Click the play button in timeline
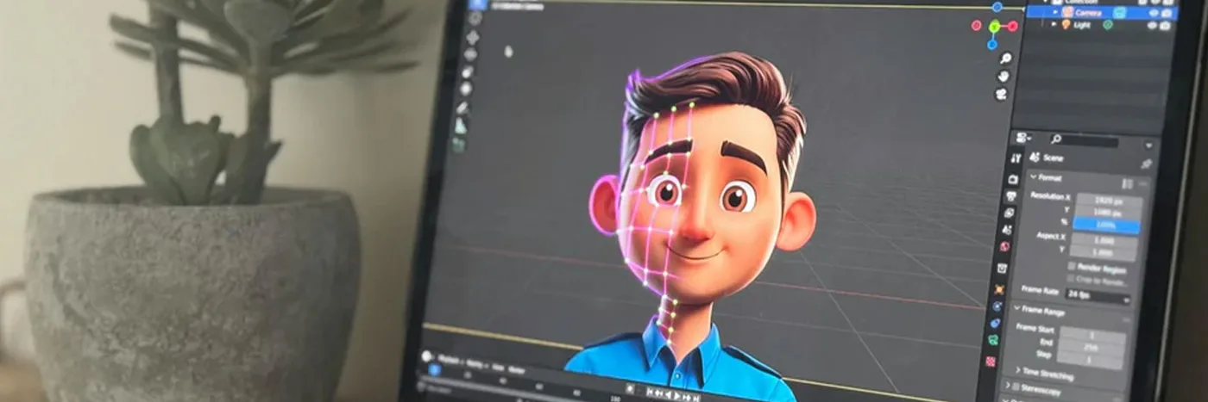 677,395
